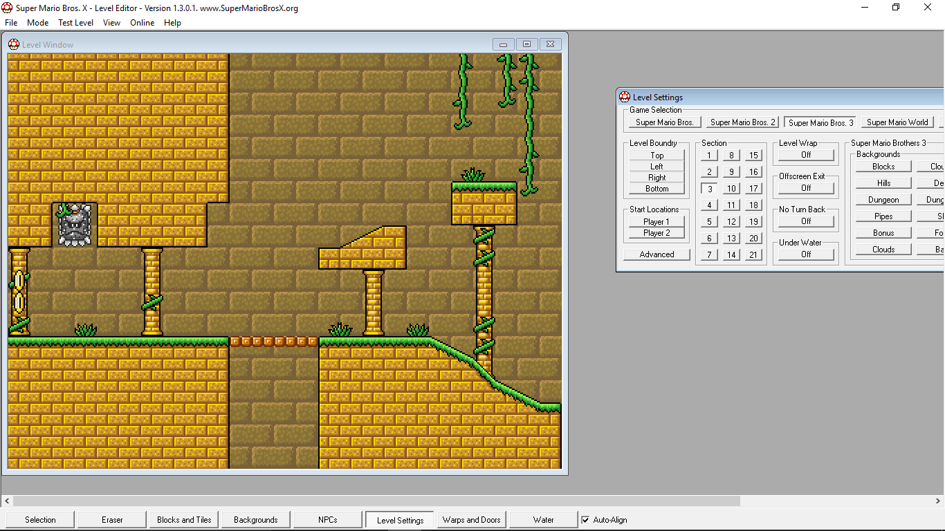Open the Test Level menu
945x531 pixels.
(75, 23)
